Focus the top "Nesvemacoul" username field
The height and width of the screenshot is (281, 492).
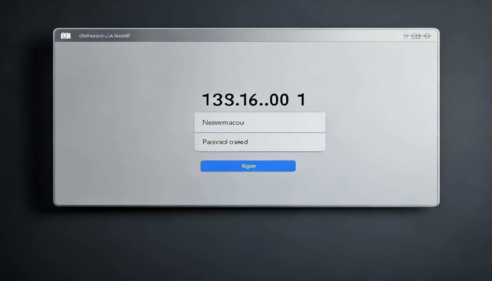pyautogui.click(x=260, y=123)
